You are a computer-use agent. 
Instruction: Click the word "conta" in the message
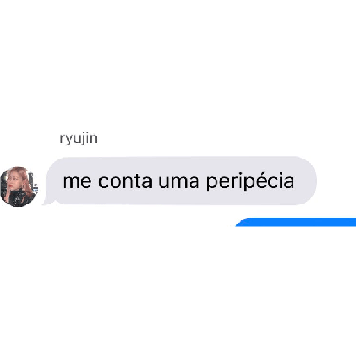(125, 181)
